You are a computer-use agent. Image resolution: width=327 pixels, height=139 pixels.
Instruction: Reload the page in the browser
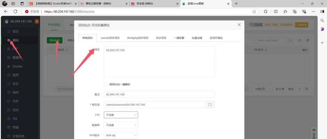click(x=15, y=11)
